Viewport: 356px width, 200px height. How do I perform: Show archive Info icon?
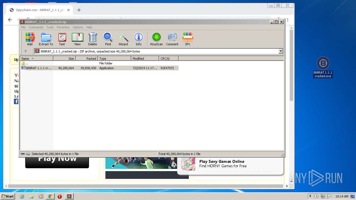click(x=139, y=39)
